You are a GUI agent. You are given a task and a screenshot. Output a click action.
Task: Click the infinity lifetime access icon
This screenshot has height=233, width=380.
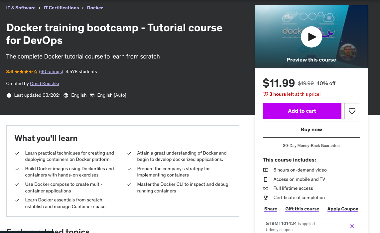(266, 188)
